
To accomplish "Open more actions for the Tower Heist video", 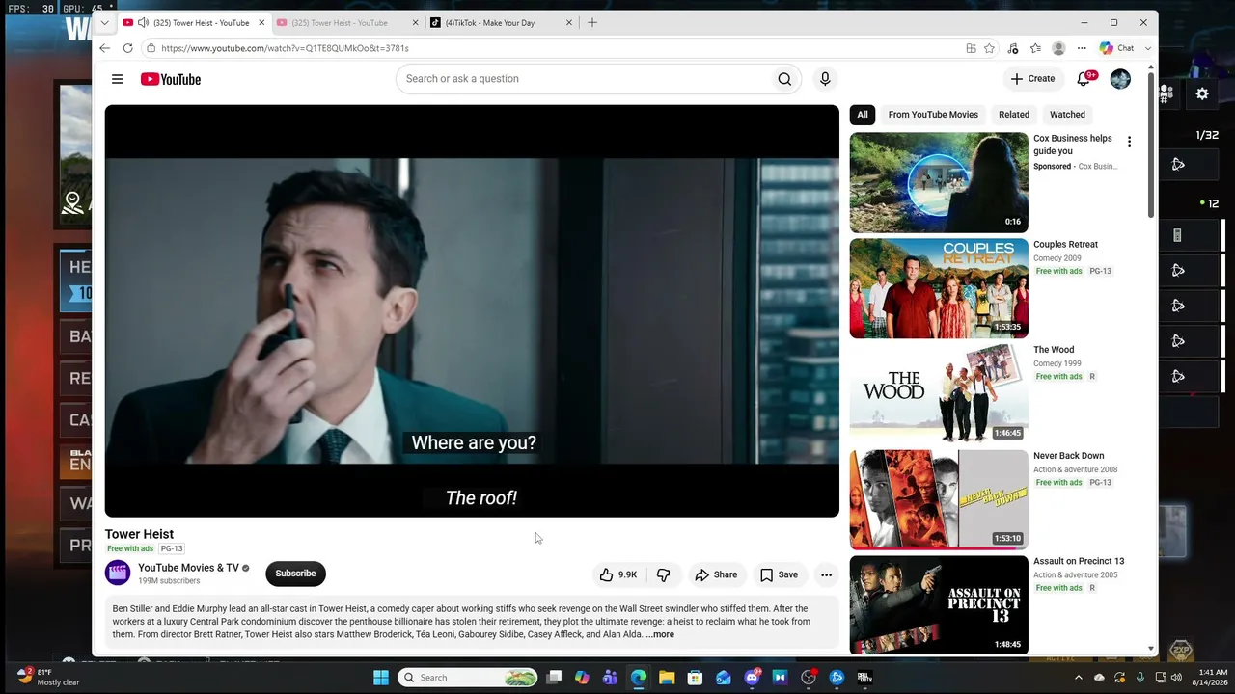I will pos(826,574).
